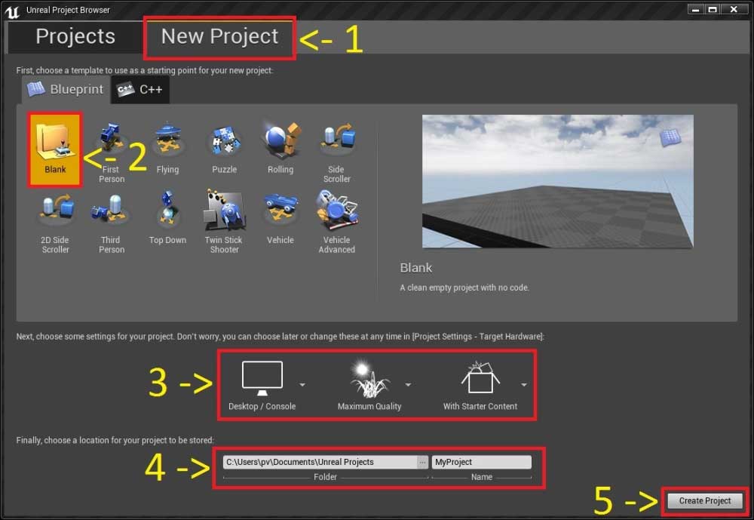Browse for folder with the ellipsis button

[x=422, y=462]
